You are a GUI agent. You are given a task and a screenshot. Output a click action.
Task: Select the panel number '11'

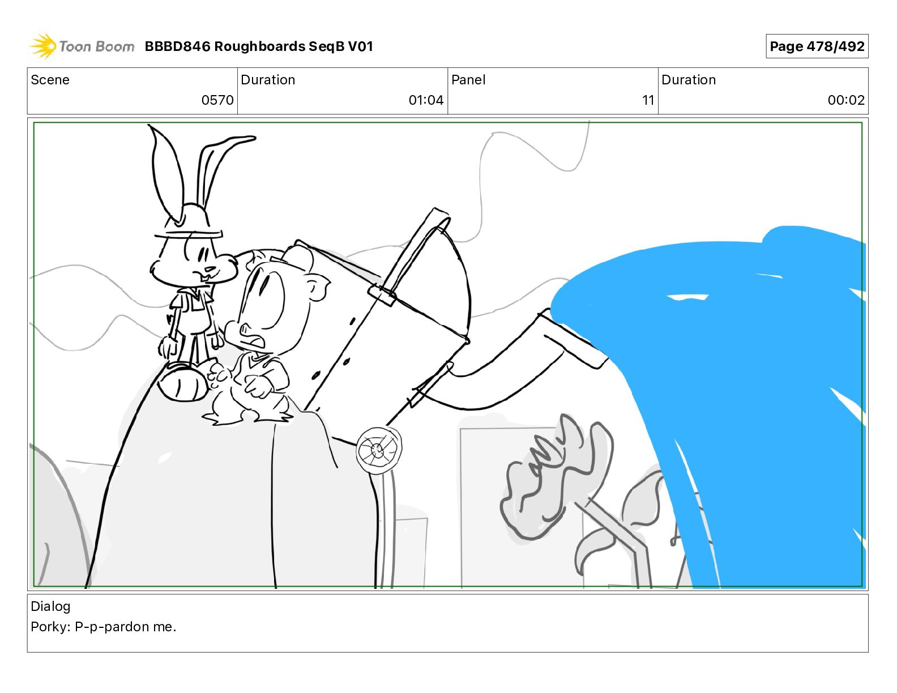648,100
